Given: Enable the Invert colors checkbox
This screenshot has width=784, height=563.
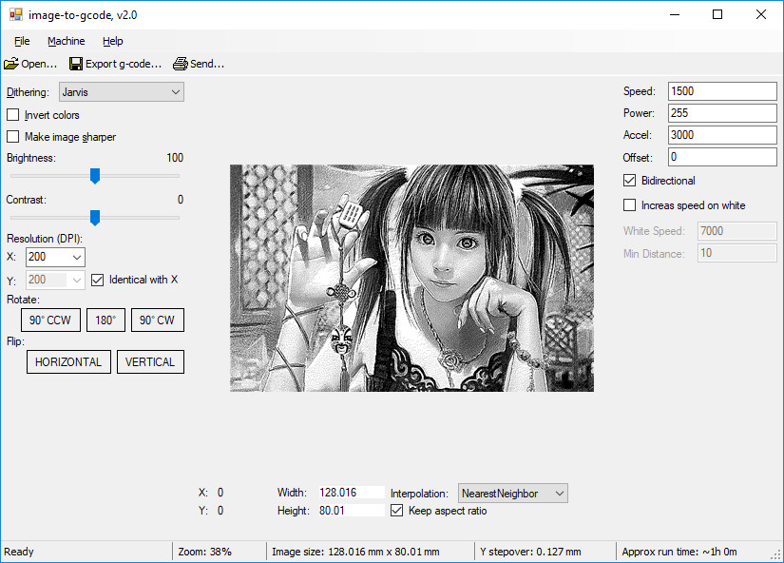Looking at the screenshot, I should click(x=13, y=115).
